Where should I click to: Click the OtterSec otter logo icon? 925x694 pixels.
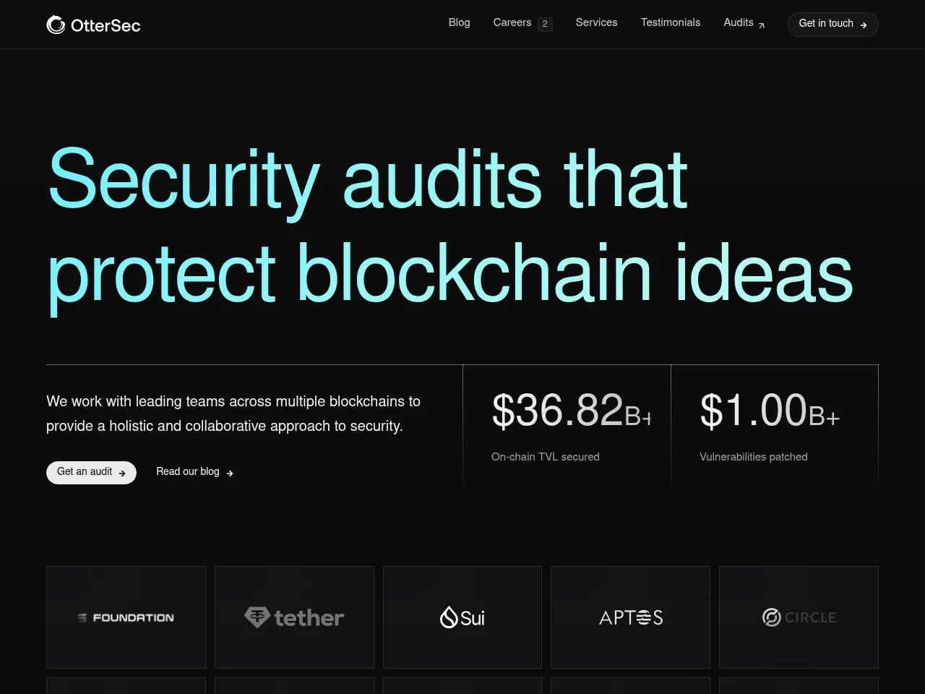tap(55, 24)
